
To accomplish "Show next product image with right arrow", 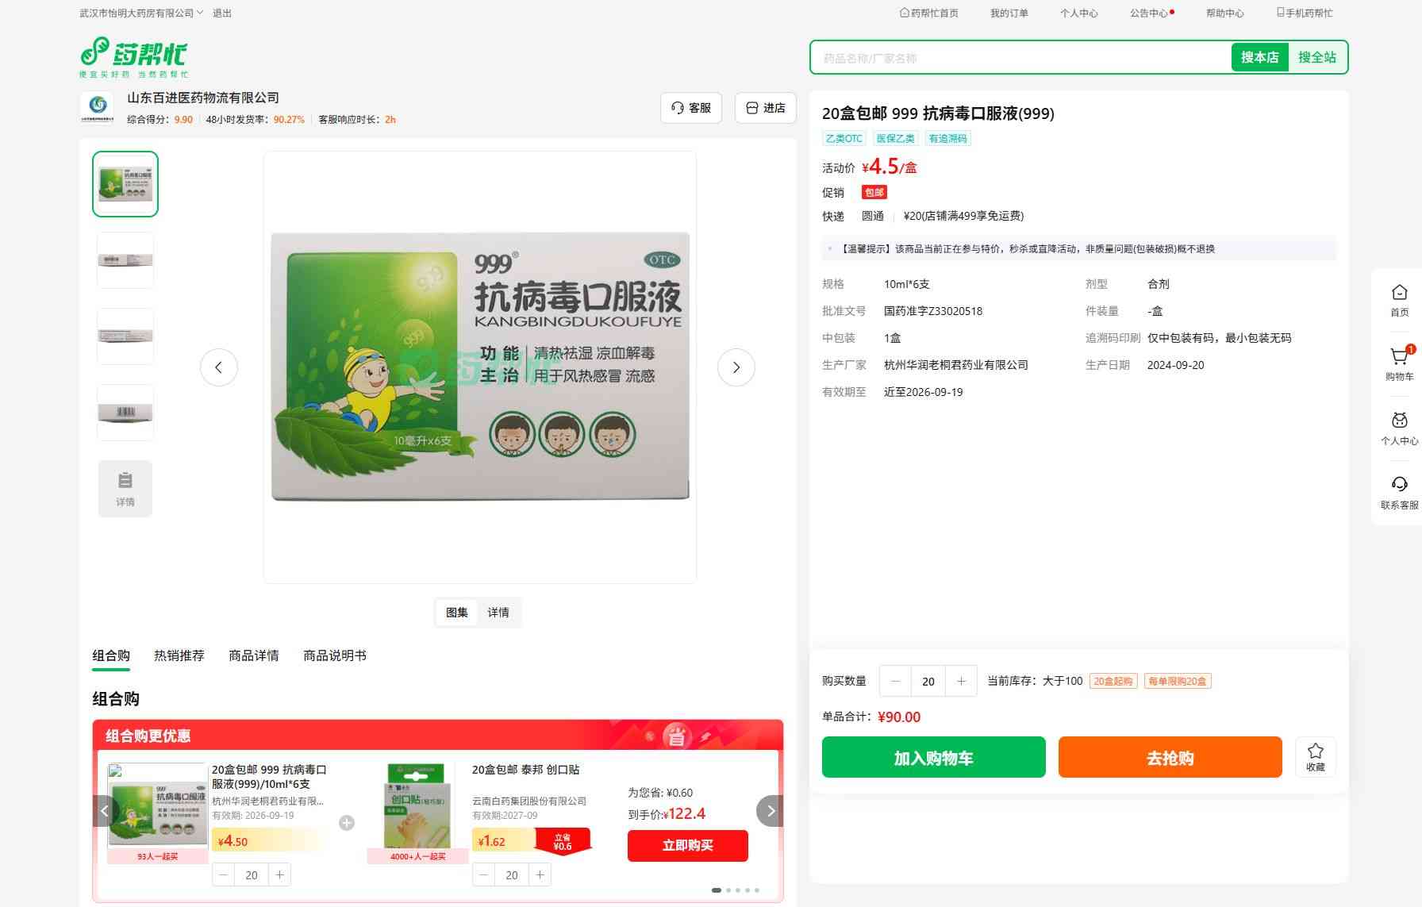I will 736,367.
